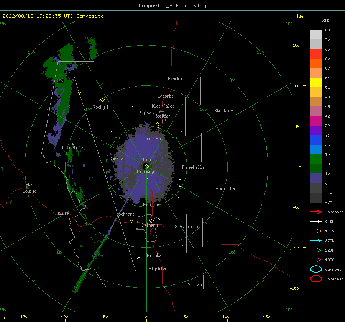Click the Stettler label

pyautogui.click(x=223, y=111)
